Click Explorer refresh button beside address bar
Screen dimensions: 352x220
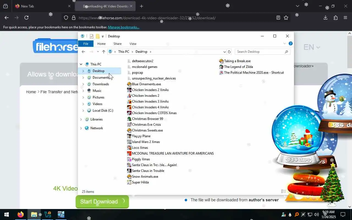(229, 52)
